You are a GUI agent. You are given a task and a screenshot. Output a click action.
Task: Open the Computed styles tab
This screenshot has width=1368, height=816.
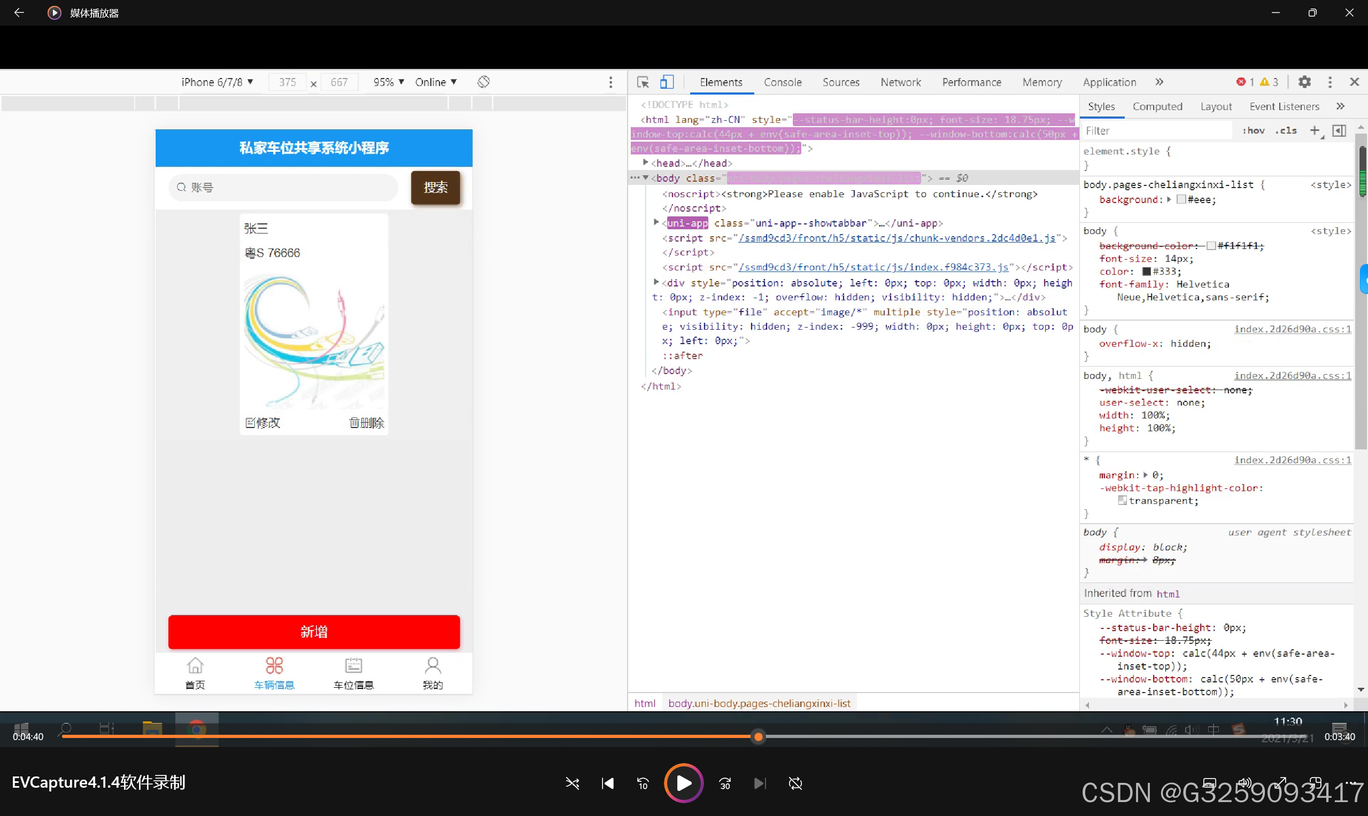tap(1157, 106)
